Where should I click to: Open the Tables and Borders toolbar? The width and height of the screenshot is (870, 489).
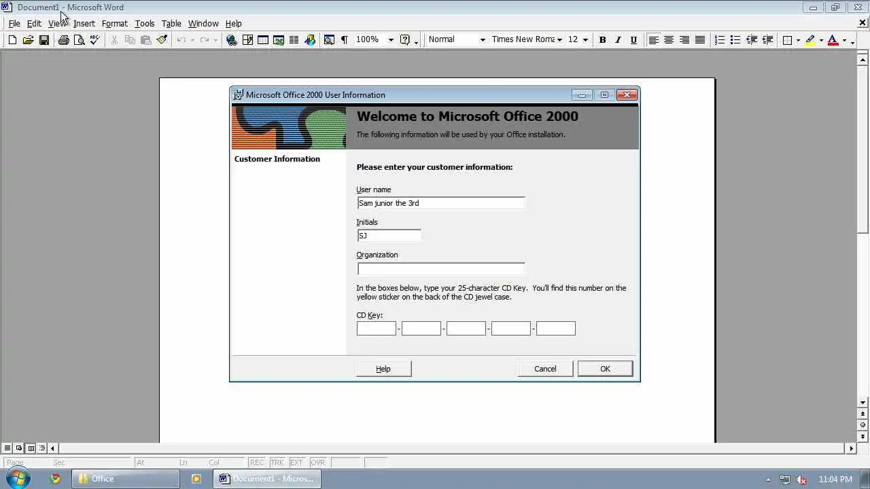click(247, 40)
